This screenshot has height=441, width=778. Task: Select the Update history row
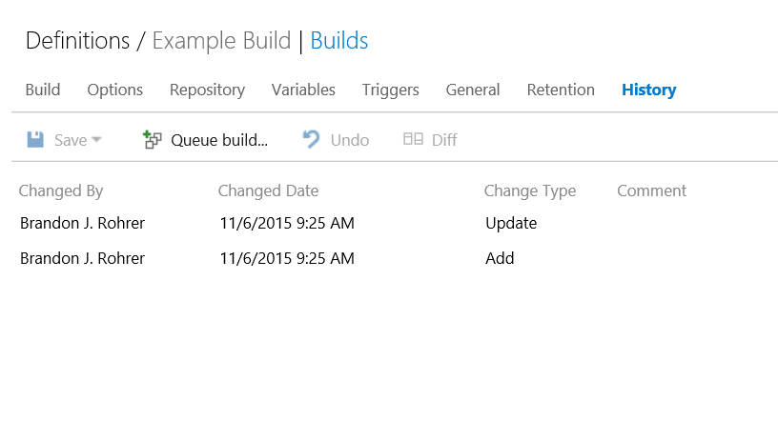pos(395,223)
